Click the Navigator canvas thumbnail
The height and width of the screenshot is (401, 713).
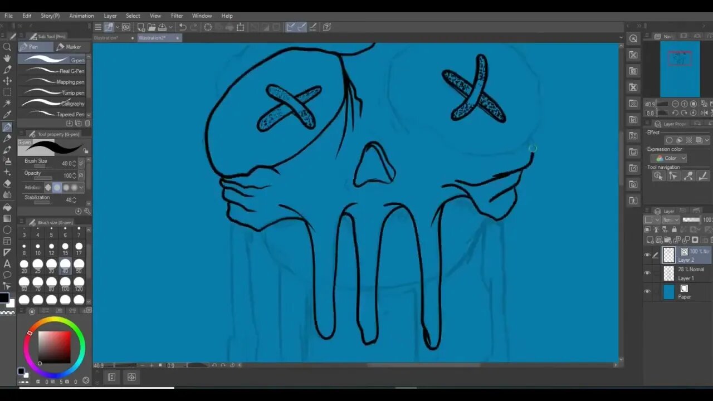(x=680, y=69)
